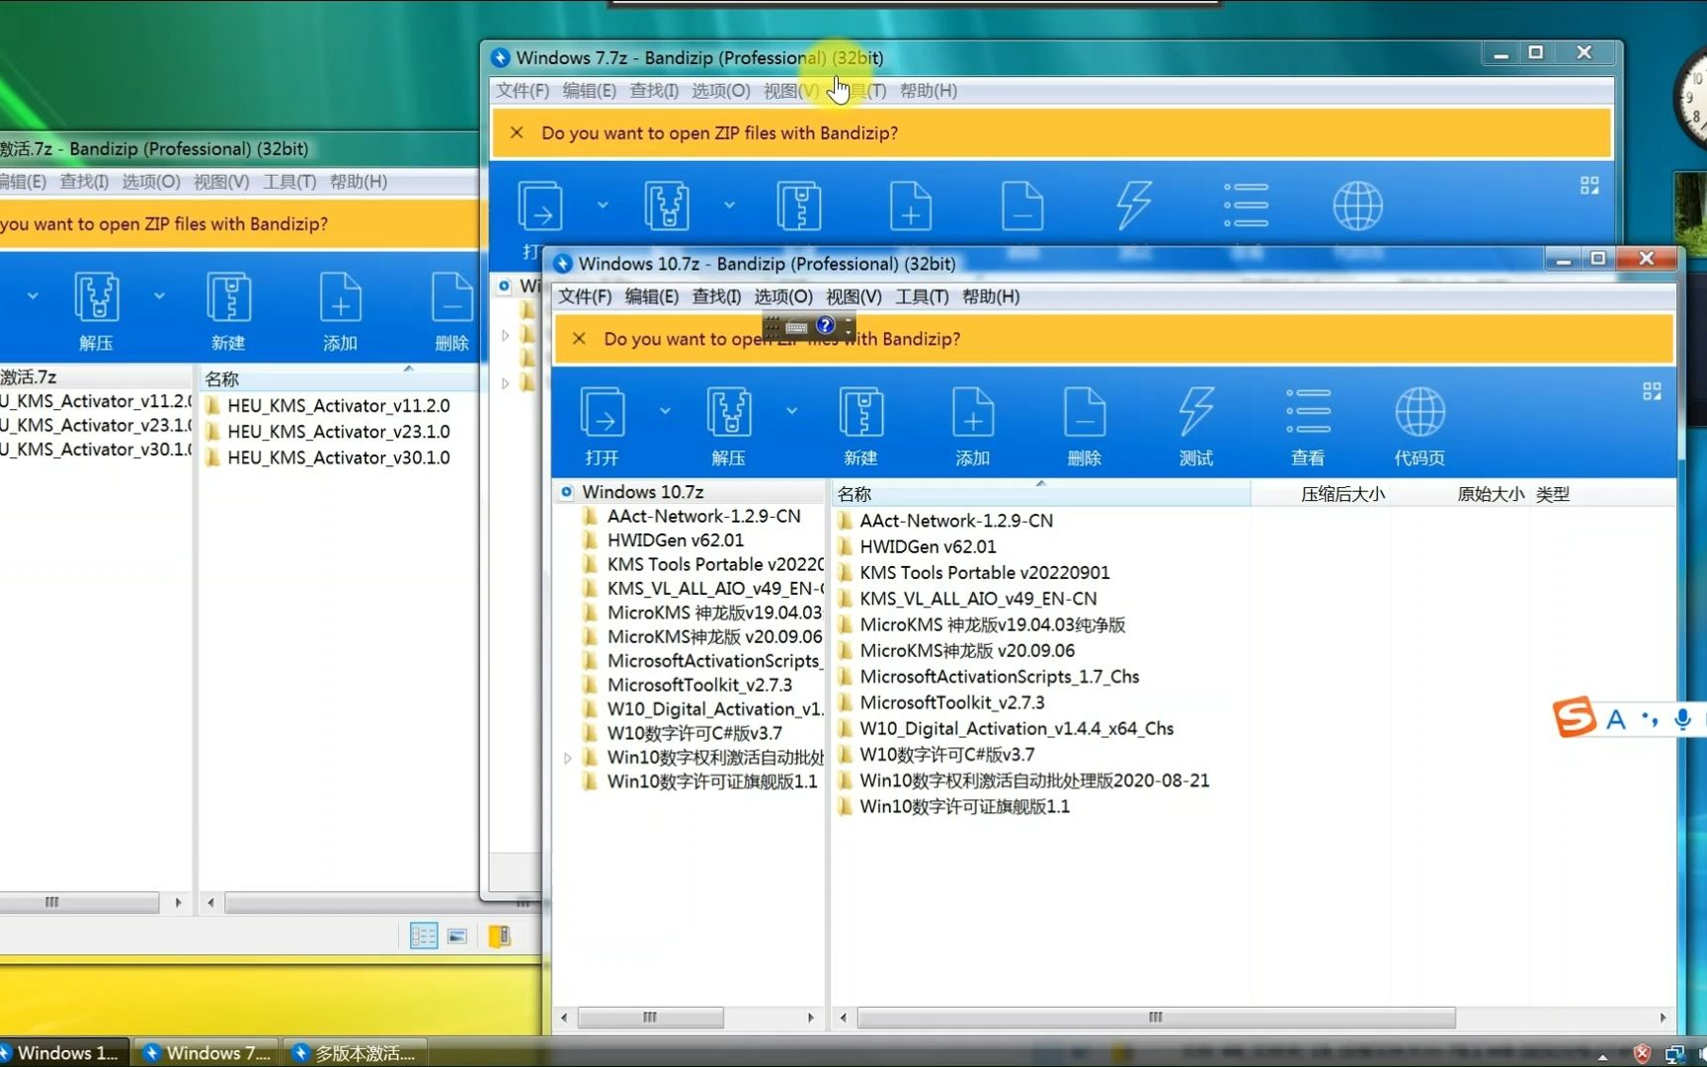
Task: Sort by 类型 column header
Action: point(1600,493)
